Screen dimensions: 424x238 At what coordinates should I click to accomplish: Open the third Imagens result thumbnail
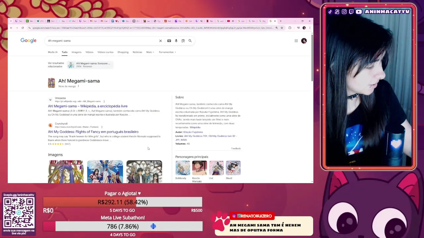[144, 172]
